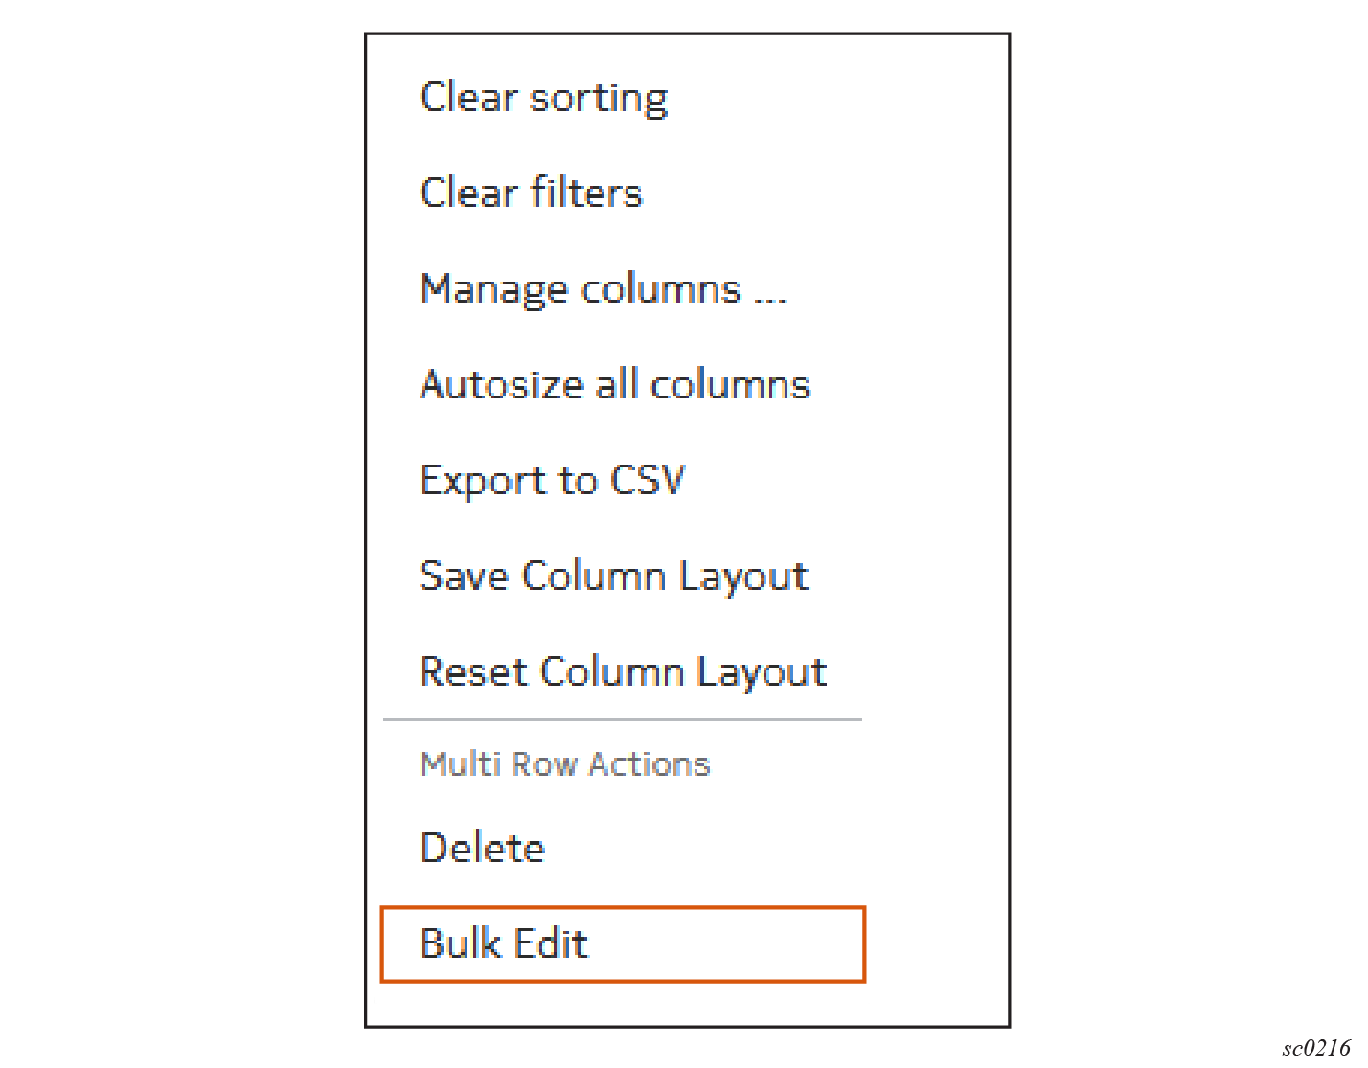Click Autosize all columns
Screen dimensions: 1368x1068
click(615, 385)
